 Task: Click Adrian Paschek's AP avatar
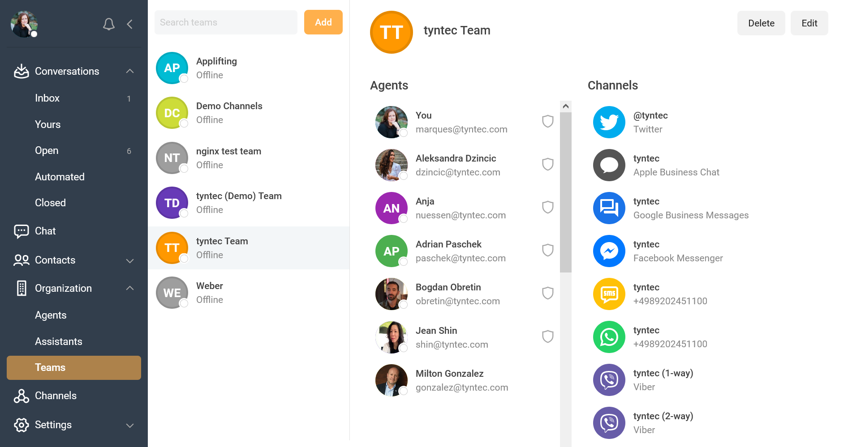392,251
